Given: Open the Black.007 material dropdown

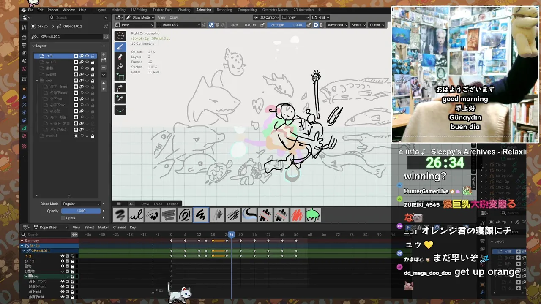Looking at the screenshot, I should [178, 25].
